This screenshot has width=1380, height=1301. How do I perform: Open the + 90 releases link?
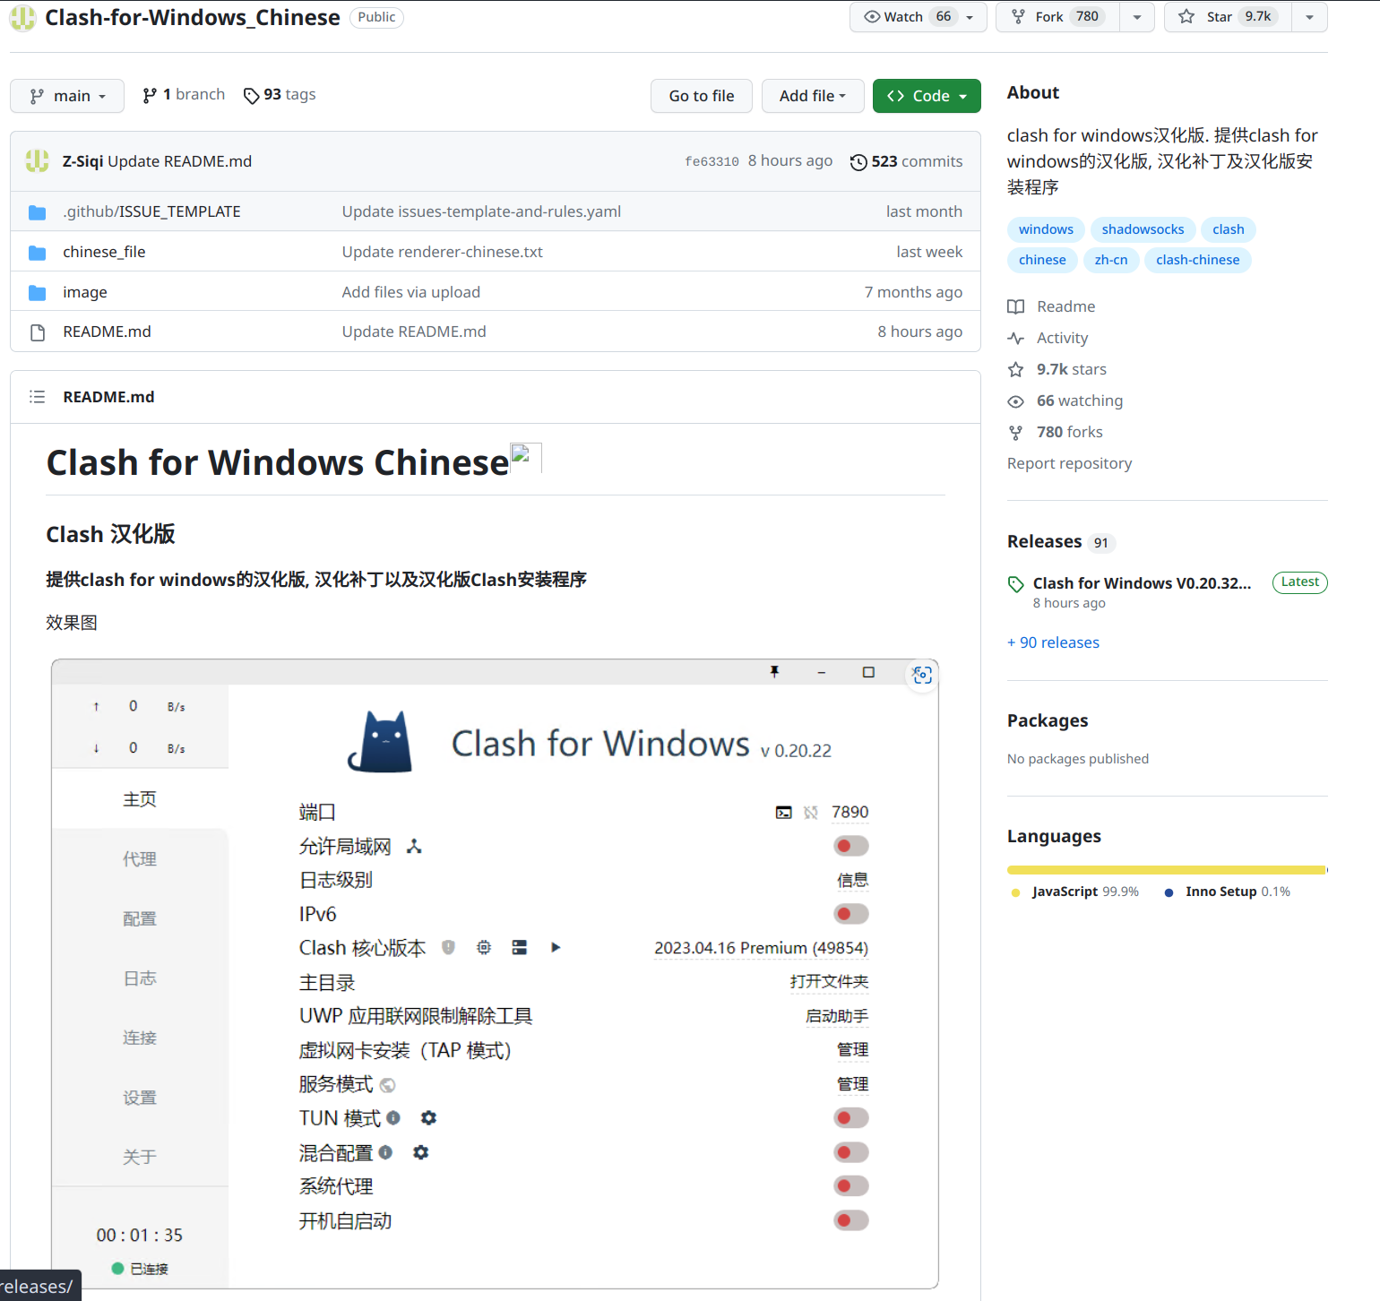coord(1053,642)
